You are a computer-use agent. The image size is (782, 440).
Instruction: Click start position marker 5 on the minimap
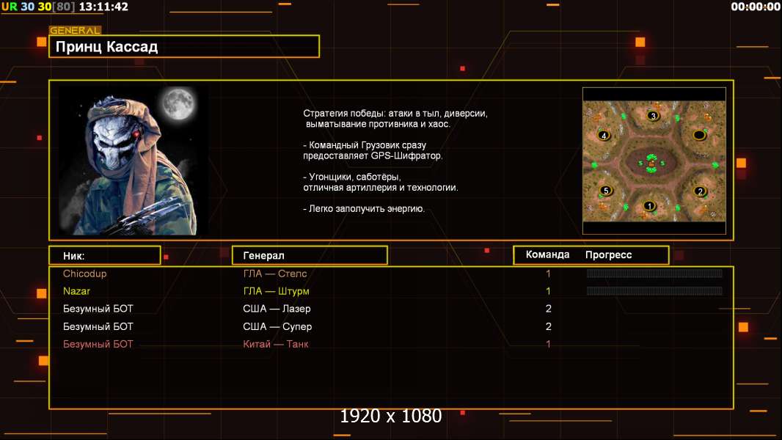click(x=606, y=190)
